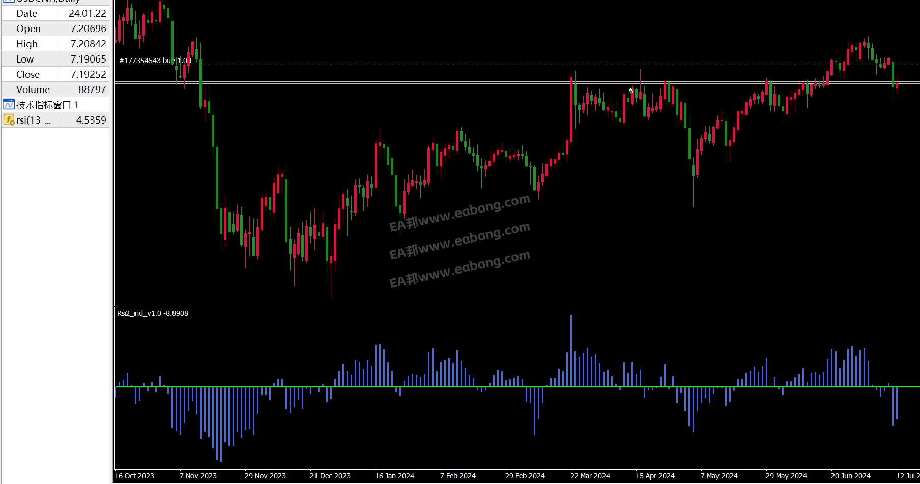920x484 pixels.
Task: Click the rsi(13_... indicator name
Action: (x=34, y=120)
